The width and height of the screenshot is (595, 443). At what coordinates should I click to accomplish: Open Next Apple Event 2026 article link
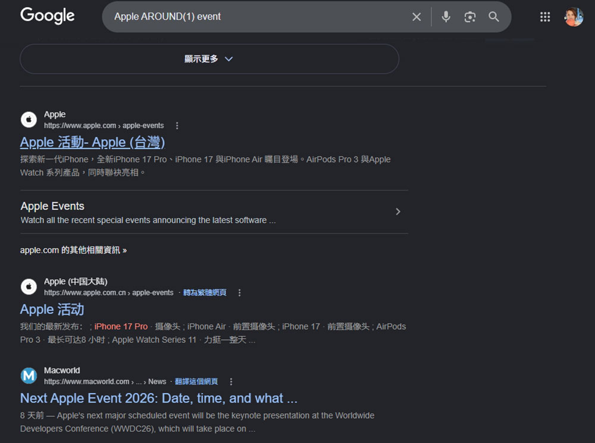(159, 398)
